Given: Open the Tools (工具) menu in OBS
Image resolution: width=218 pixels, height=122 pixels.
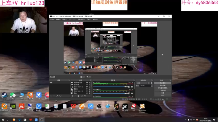Looking at the screenshot, I should [x=89, y=19].
